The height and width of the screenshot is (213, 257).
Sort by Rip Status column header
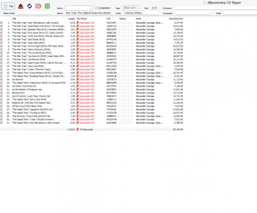[x=82, y=19]
